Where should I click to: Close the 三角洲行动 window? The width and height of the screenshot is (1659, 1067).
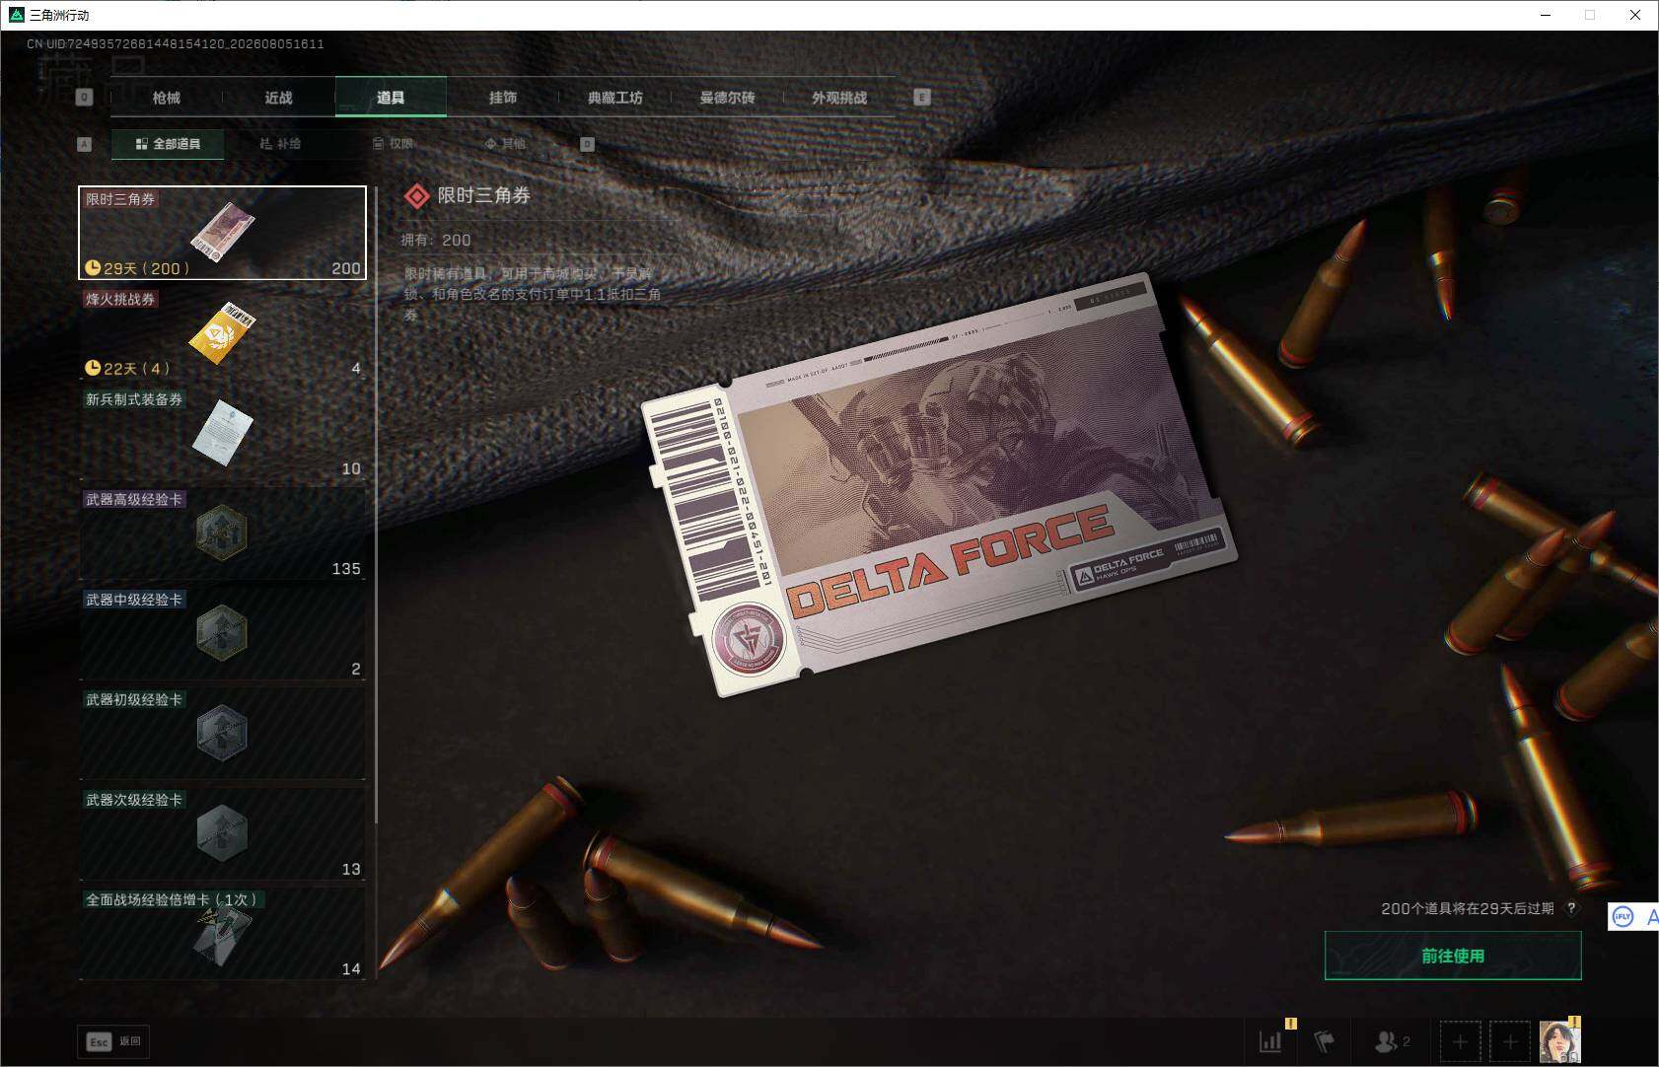click(1635, 15)
